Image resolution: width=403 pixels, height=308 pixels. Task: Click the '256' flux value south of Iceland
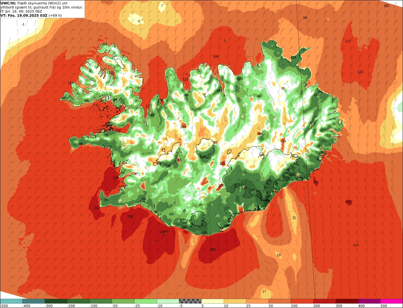tap(213, 250)
